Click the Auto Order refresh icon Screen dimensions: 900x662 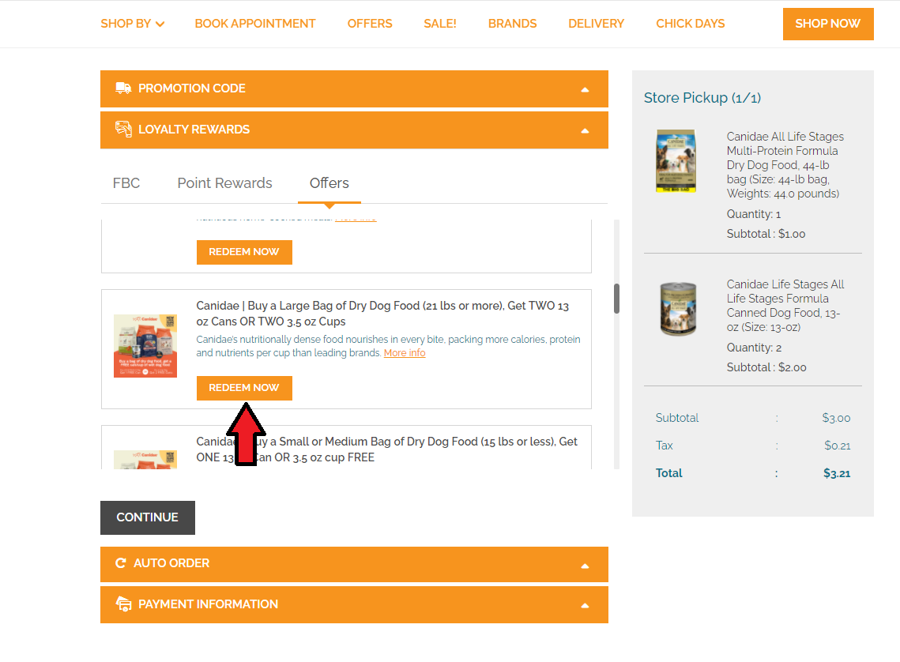[121, 563]
